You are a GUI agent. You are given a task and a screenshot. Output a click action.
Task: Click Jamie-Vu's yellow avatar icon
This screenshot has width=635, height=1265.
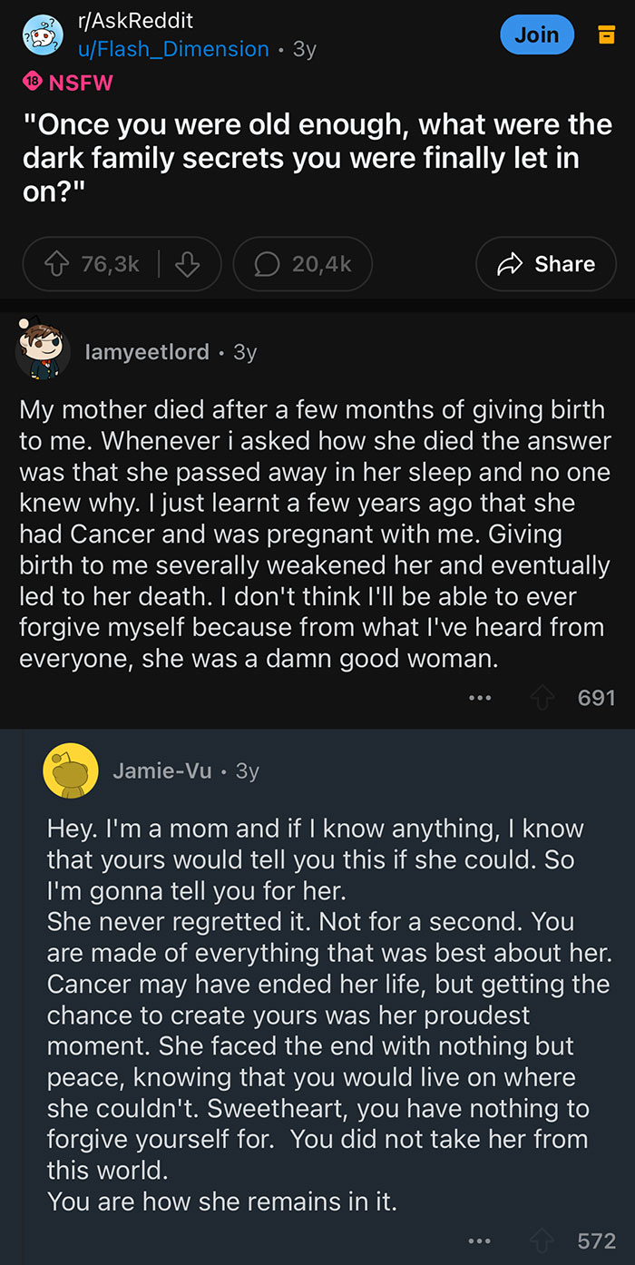pyautogui.click(x=72, y=770)
